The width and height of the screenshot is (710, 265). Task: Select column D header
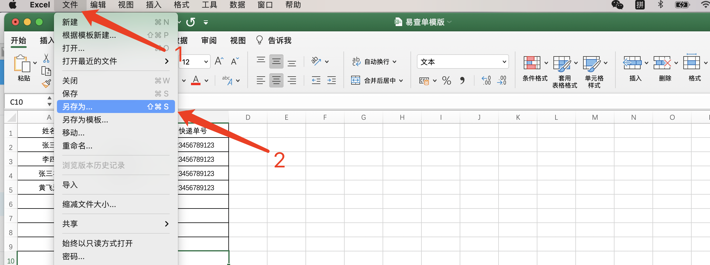(248, 117)
